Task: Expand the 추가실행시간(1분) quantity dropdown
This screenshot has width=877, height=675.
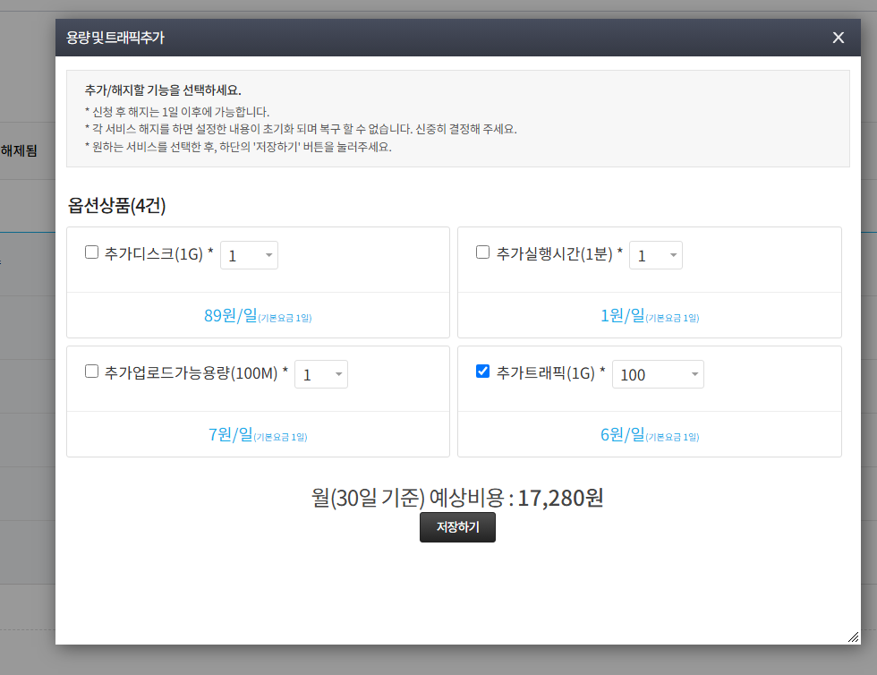Action: tap(655, 255)
